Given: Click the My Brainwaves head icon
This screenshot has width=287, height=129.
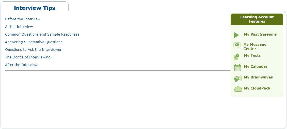Looking at the screenshot, I should (238, 78).
